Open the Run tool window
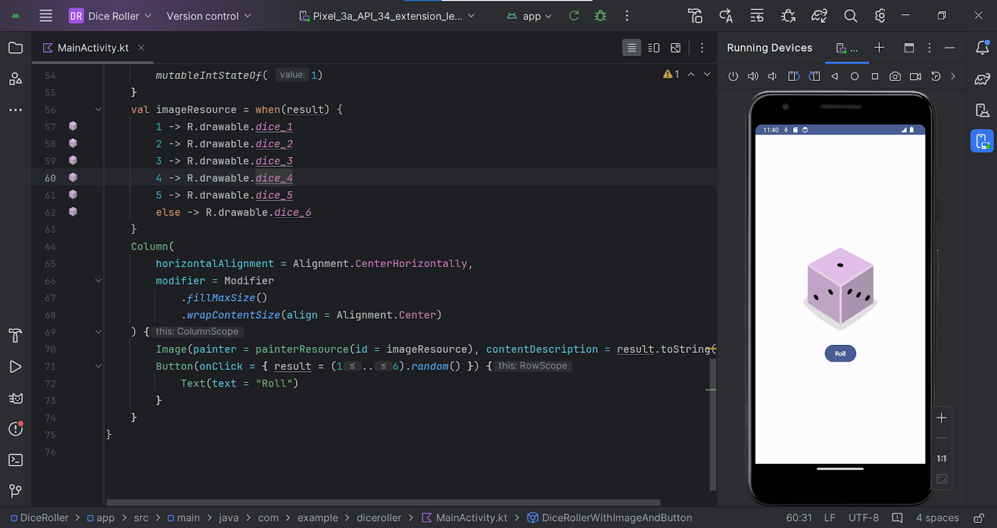 click(x=16, y=367)
